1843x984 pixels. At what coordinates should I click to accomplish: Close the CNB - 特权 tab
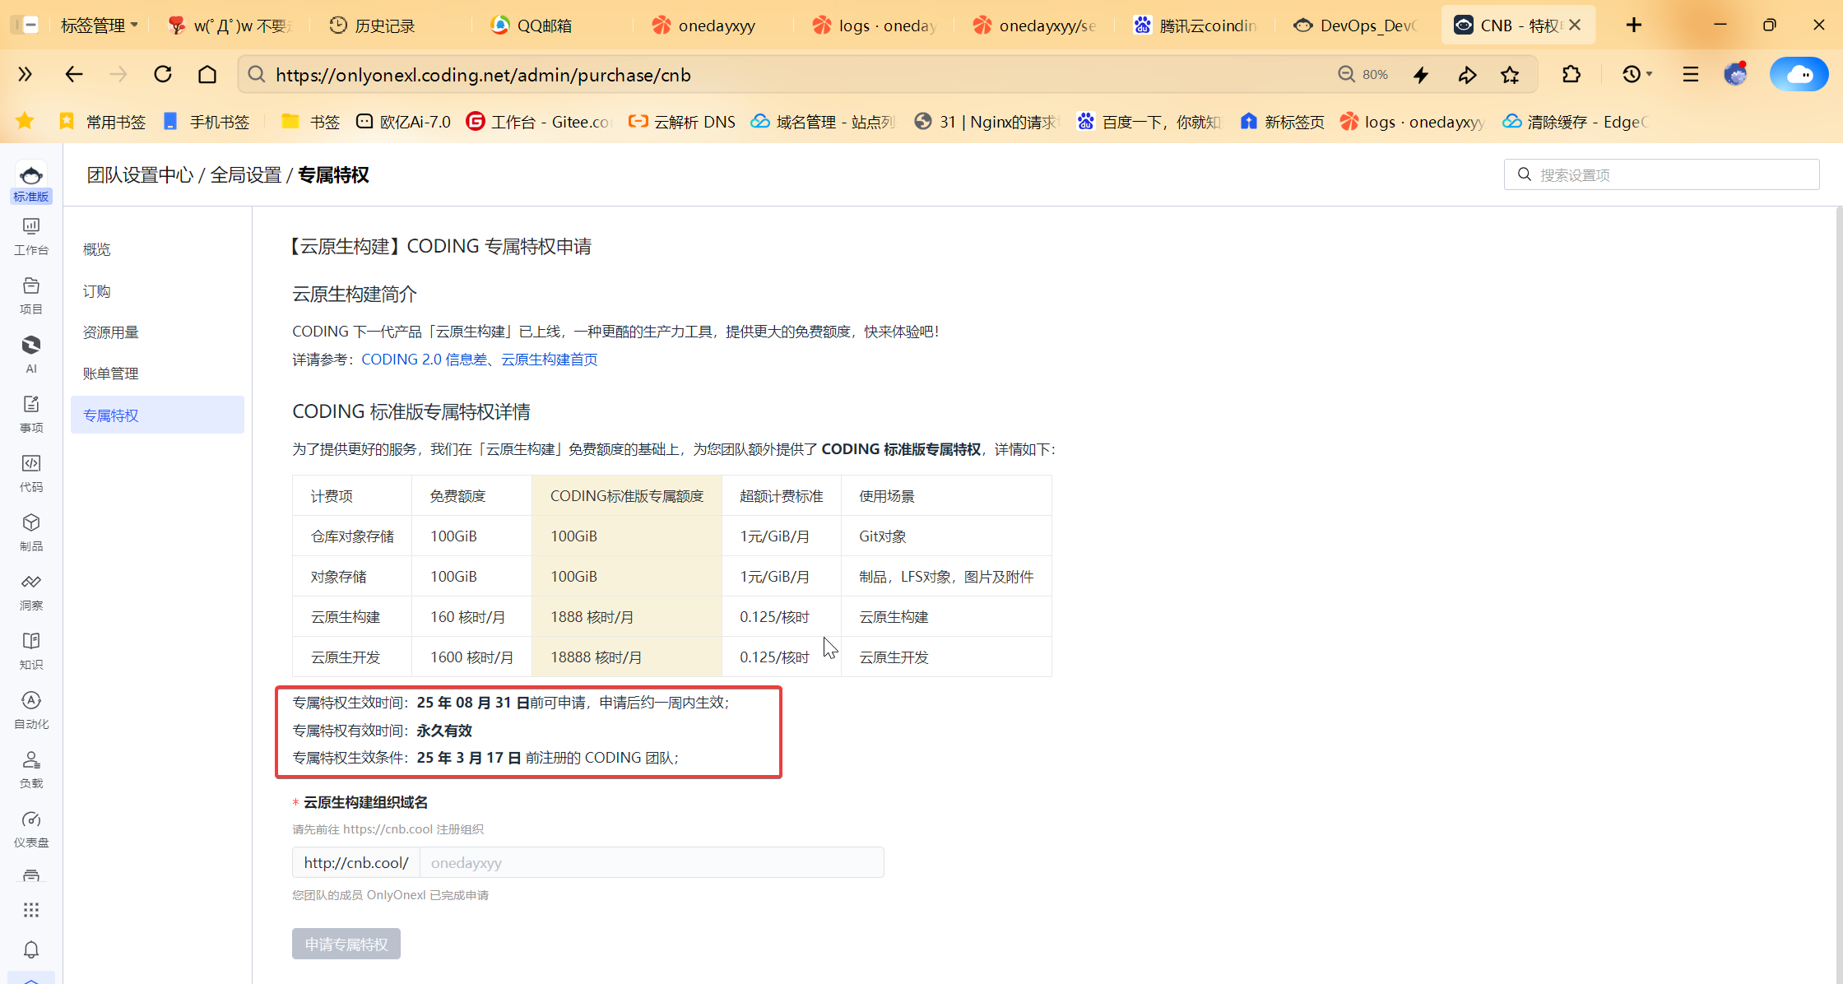pos(1575,26)
